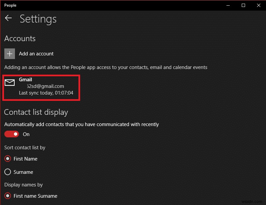Click Last sync today, 01:07:04 text

click(x=46, y=93)
